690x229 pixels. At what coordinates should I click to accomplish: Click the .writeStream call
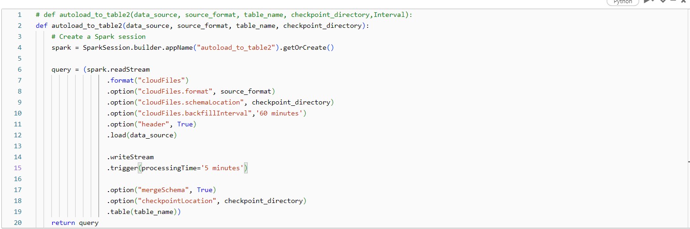pyautogui.click(x=130, y=157)
